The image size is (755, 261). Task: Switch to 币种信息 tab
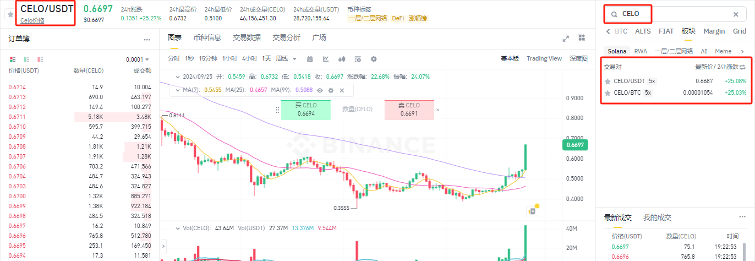(207, 37)
